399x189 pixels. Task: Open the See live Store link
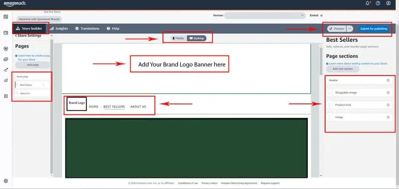pyautogui.click(x=52, y=12)
